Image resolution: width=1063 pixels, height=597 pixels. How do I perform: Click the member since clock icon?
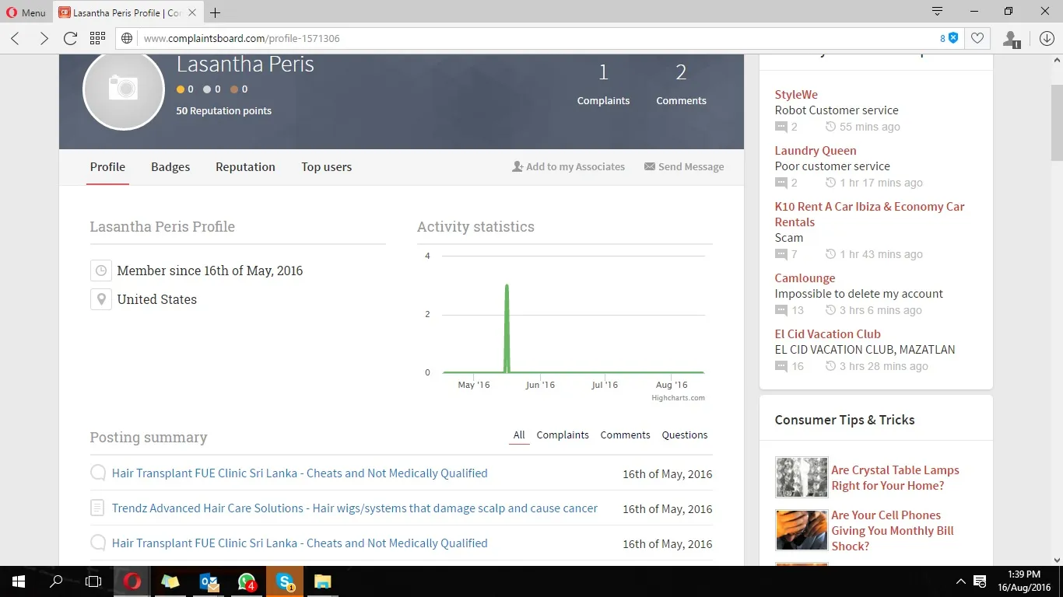(x=100, y=271)
